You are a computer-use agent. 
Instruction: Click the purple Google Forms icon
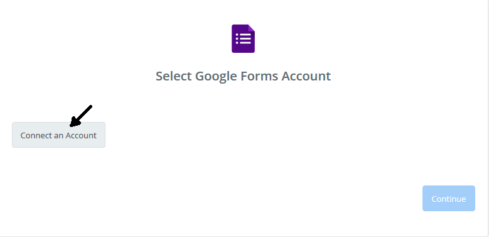tap(243, 39)
